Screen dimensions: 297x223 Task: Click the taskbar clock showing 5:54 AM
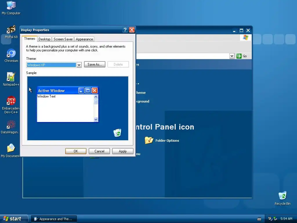pos(286,219)
